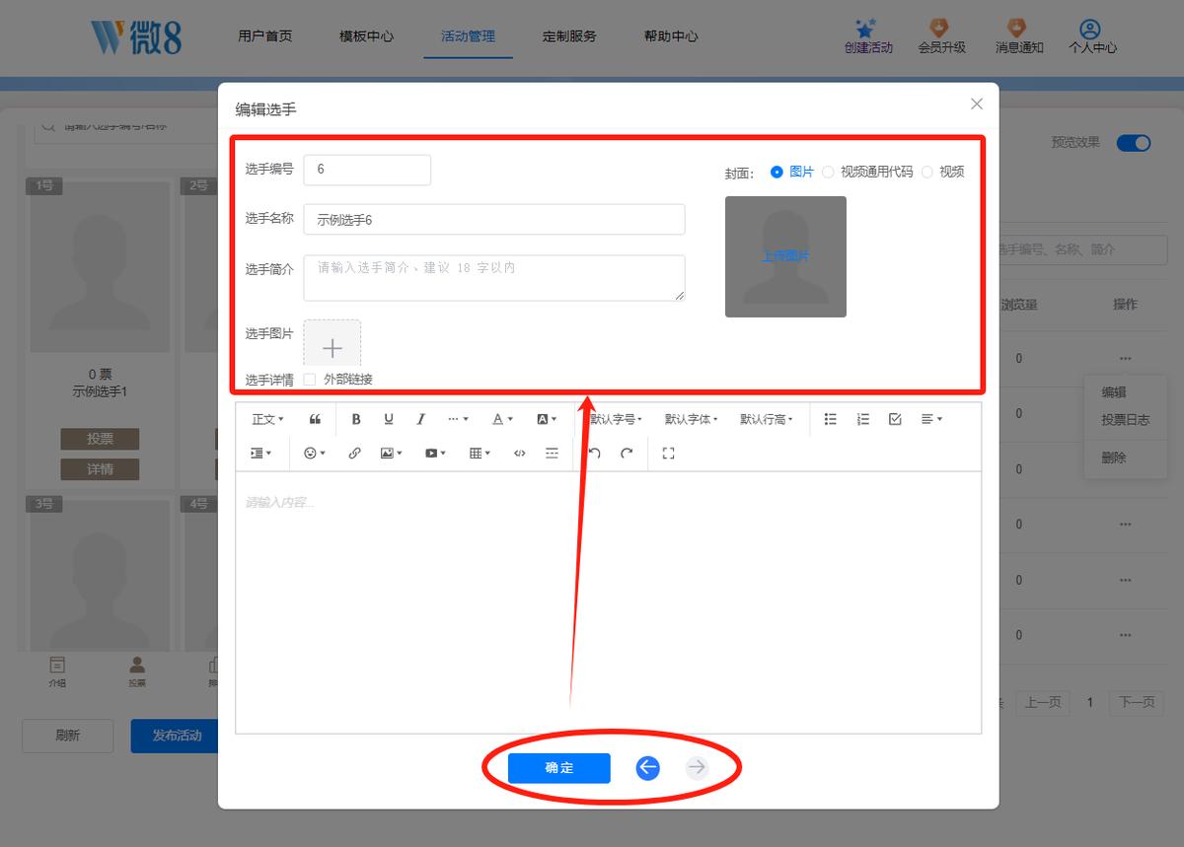Open the 模板中心 nav tab
The width and height of the screenshot is (1184, 847).
pos(366,36)
